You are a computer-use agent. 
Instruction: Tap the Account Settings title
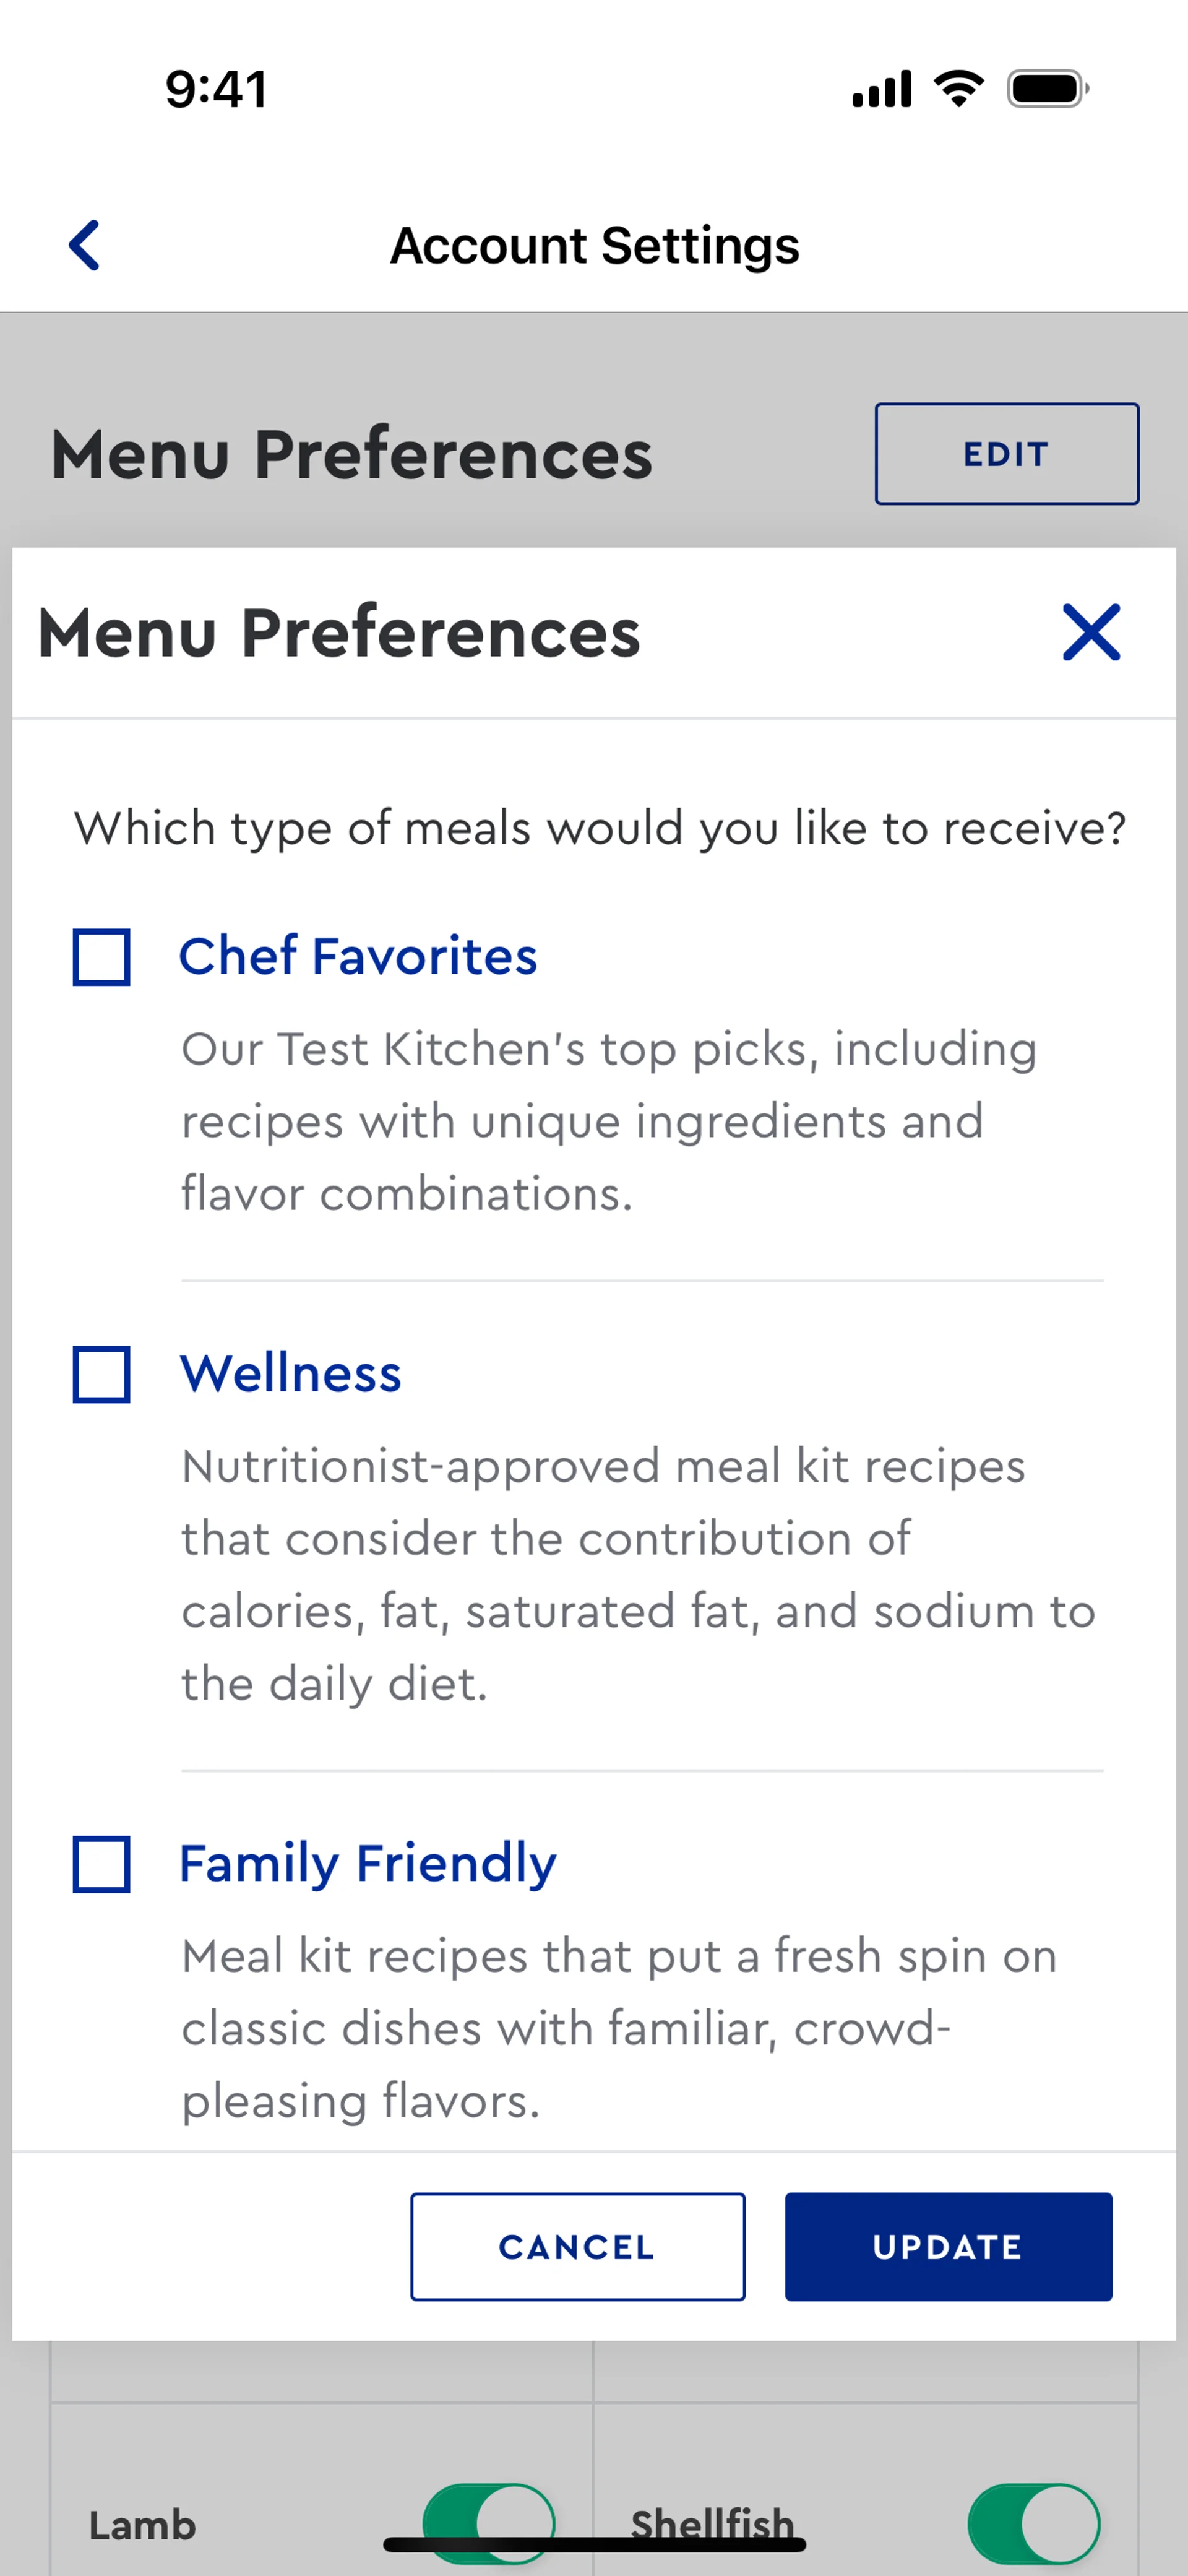tap(594, 246)
